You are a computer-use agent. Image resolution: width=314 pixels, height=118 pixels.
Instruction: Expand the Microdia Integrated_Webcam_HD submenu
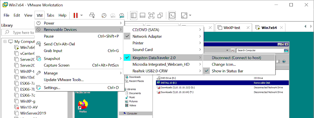163,64
